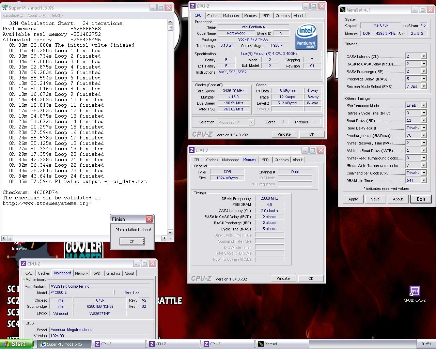Click Super PI horizontal scrollbar right arrow
This screenshot has height=349, width=436.
point(164,238)
